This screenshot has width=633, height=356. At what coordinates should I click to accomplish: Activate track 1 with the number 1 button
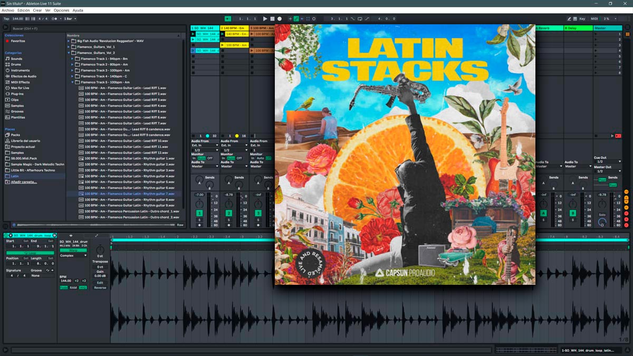(199, 213)
